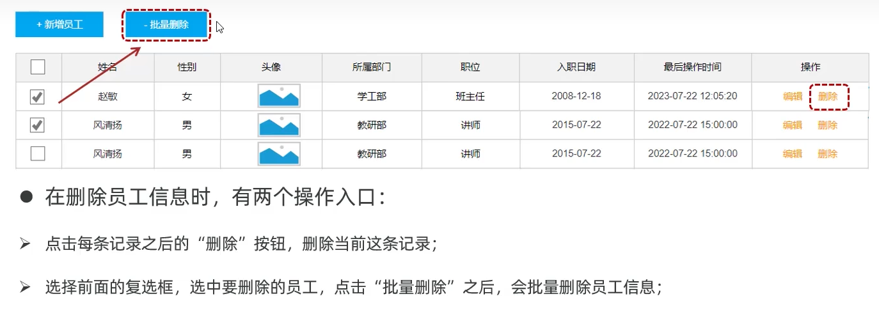Image resolution: width=879 pixels, height=310 pixels.
Task: Click avatar image in the unchecked 风清扬 row
Action: 279,154
